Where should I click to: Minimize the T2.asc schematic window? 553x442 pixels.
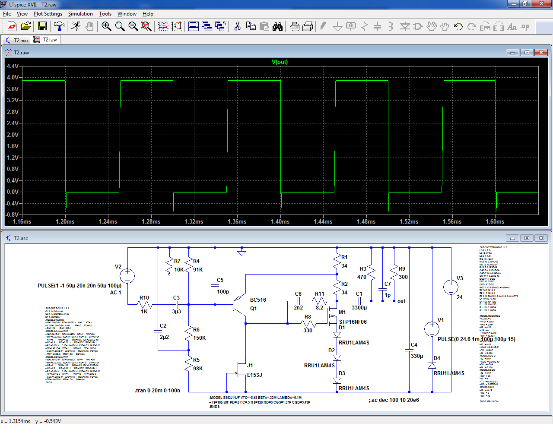[512, 238]
